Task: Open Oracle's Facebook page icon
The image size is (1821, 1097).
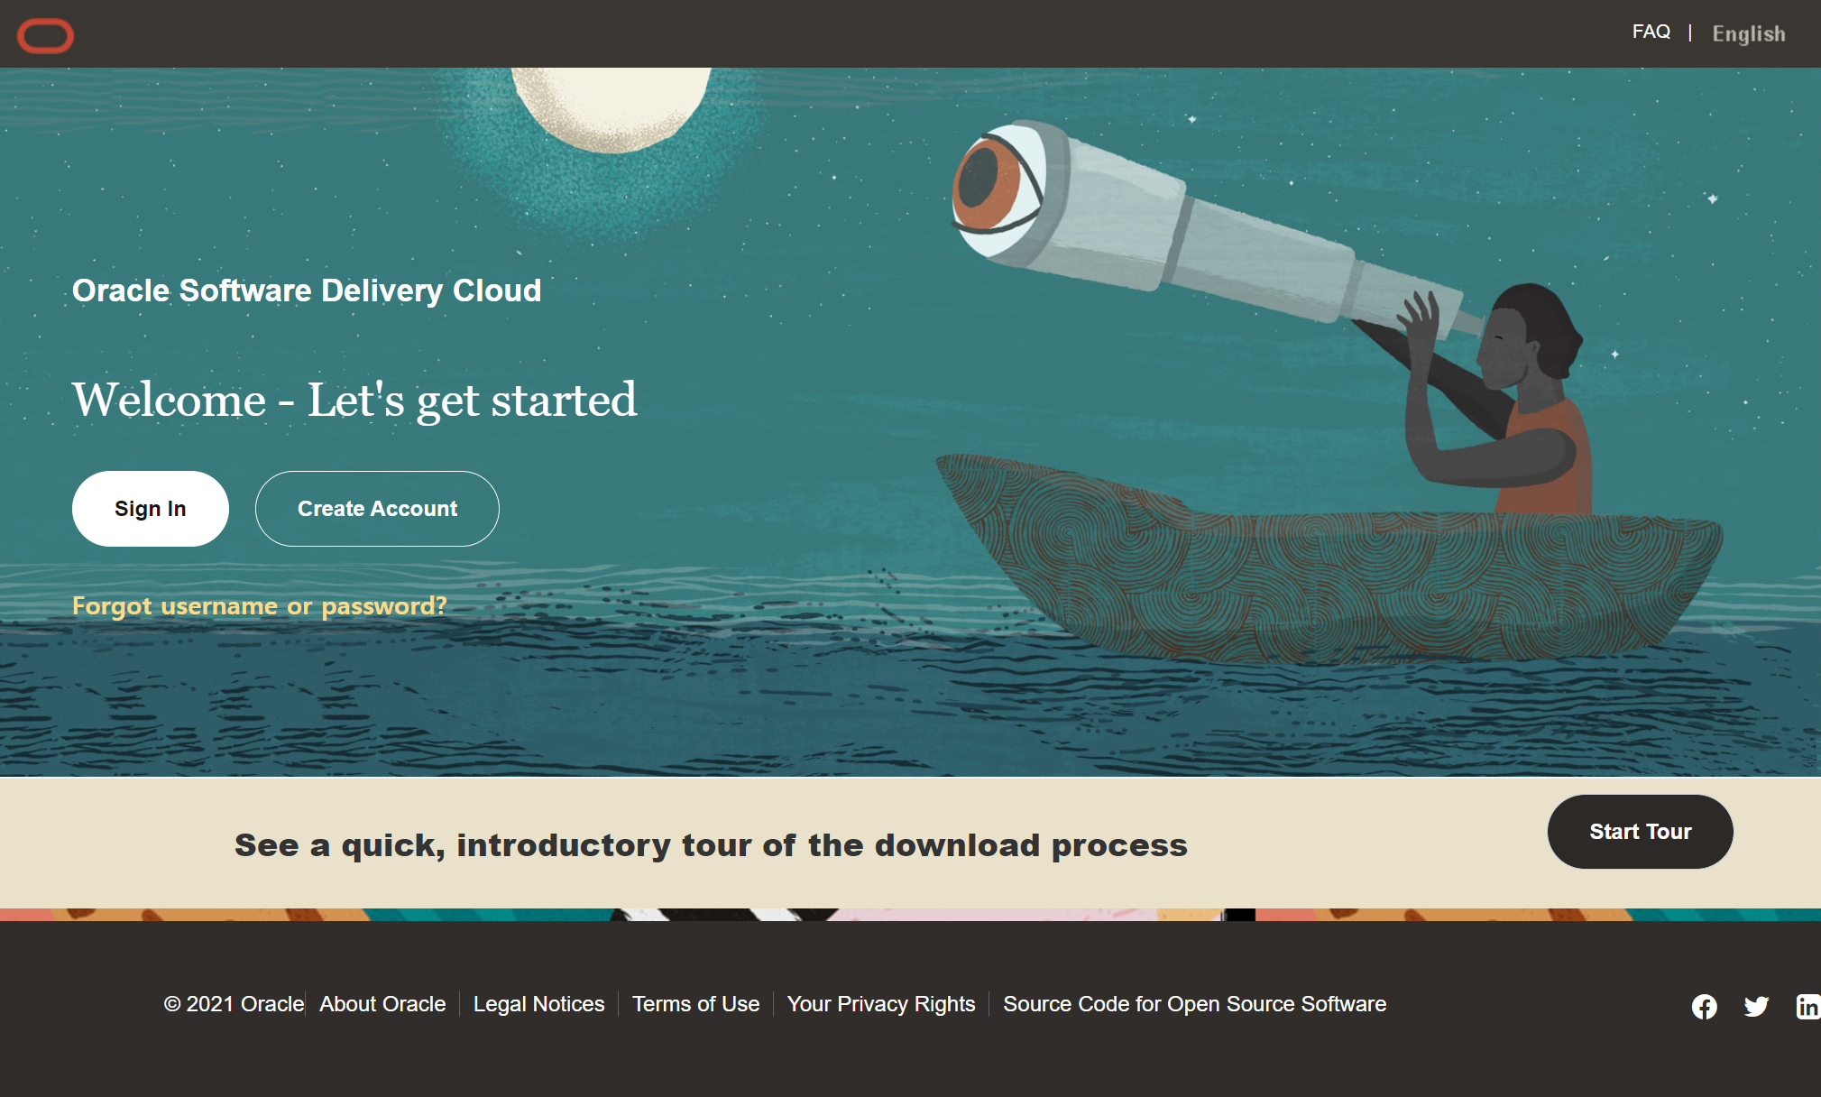Action: coord(1704,1006)
